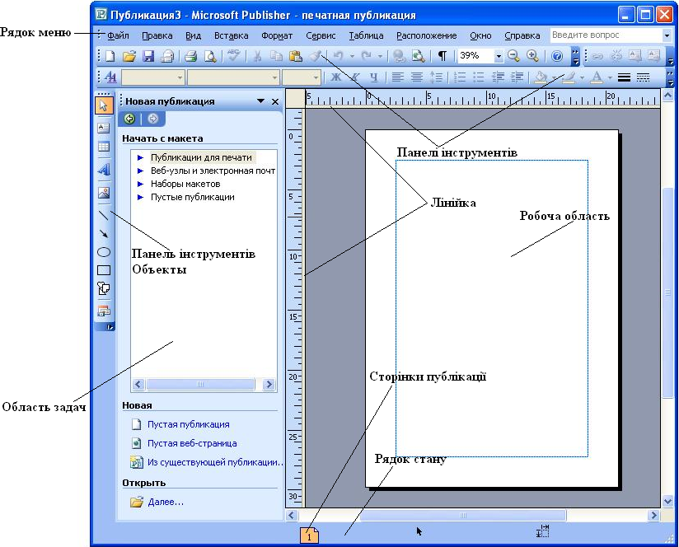
Task: Open the Файл menu
Action: coord(118,35)
